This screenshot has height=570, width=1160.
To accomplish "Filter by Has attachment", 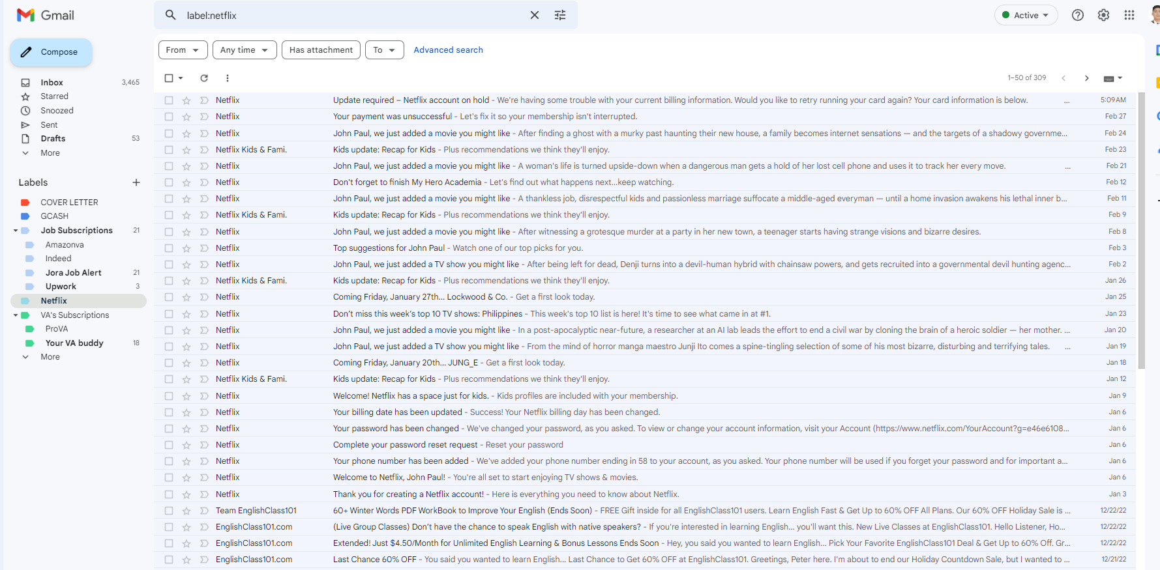I will coord(321,50).
